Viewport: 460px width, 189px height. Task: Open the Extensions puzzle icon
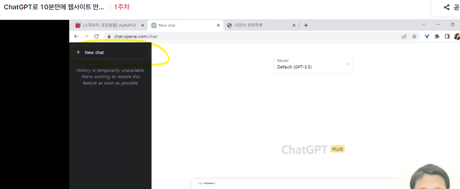437,36
